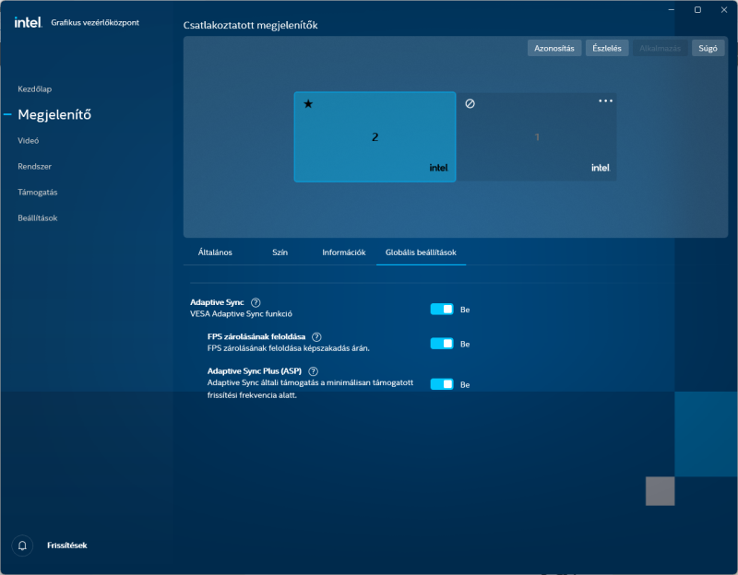Click the Grafikus vezérlőközpont title text
738x575 pixels.
pyautogui.click(x=95, y=22)
